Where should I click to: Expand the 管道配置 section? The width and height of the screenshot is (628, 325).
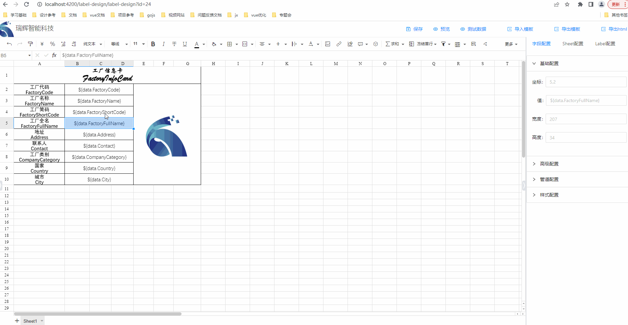tap(577, 179)
